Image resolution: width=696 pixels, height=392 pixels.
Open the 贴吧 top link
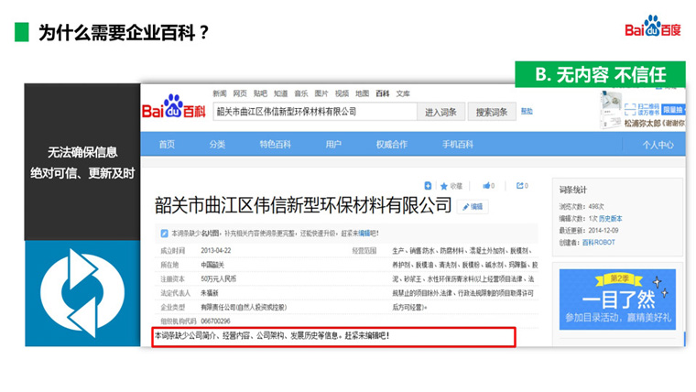point(260,93)
